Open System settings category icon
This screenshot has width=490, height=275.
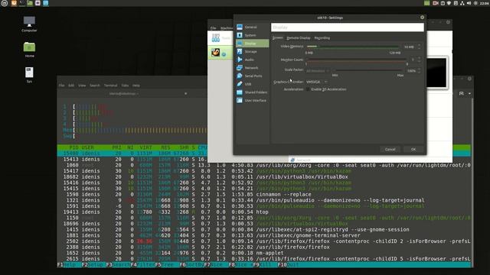click(240, 35)
